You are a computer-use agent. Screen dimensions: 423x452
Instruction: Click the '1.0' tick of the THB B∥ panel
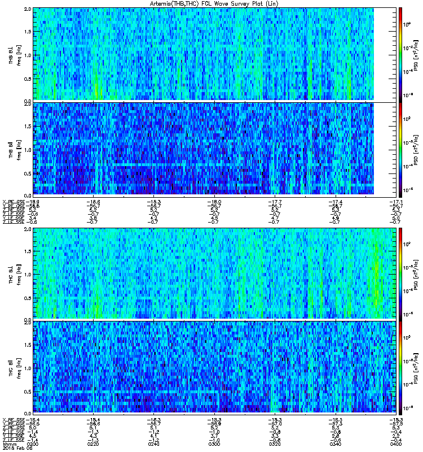[x=28, y=150]
